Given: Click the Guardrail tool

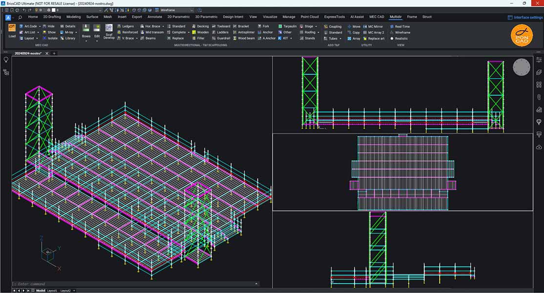Looking at the screenshot, I should pyautogui.click(x=223, y=38).
